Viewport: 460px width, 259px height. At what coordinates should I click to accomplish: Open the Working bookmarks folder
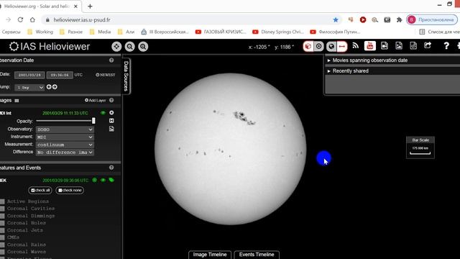(x=40, y=32)
